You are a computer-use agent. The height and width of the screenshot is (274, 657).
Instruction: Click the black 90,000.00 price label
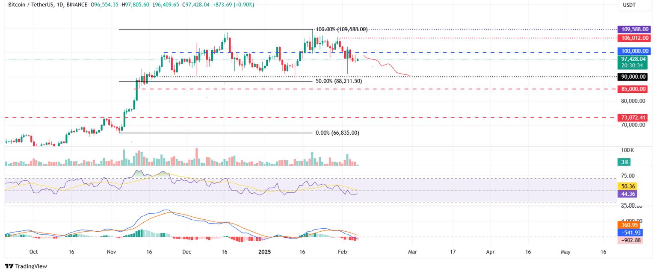[633, 77]
